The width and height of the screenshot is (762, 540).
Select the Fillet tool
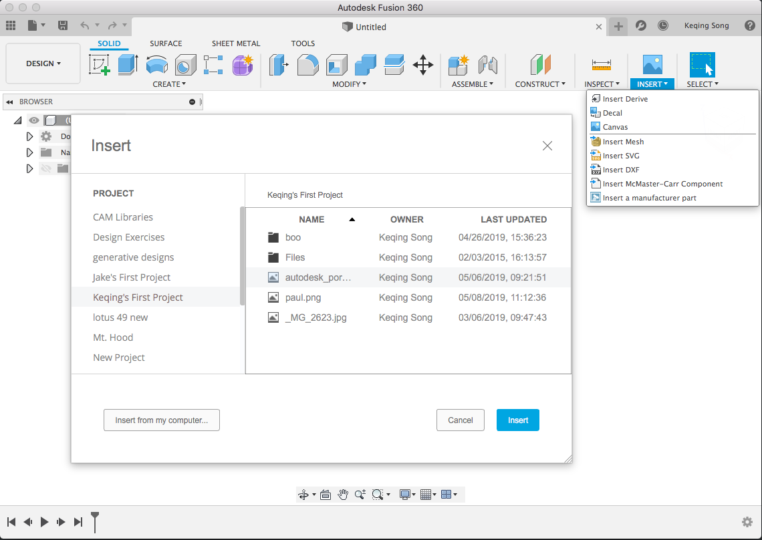click(307, 65)
